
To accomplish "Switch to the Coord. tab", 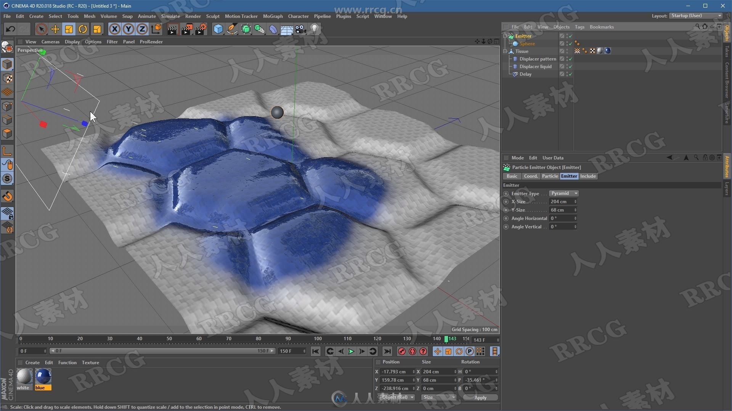I will click(531, 176).
